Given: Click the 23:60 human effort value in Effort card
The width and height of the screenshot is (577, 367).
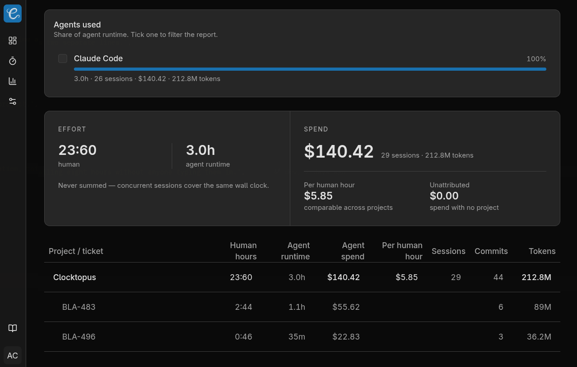Looking at the screenshot, I should point(77,150).
